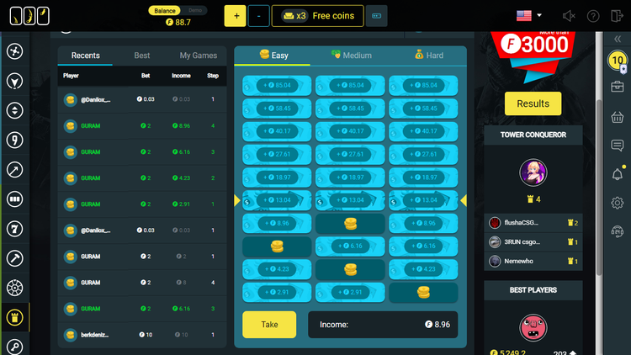Collapse the right sidebar with double chevron
631x355 pixels.
coord(617,39)
